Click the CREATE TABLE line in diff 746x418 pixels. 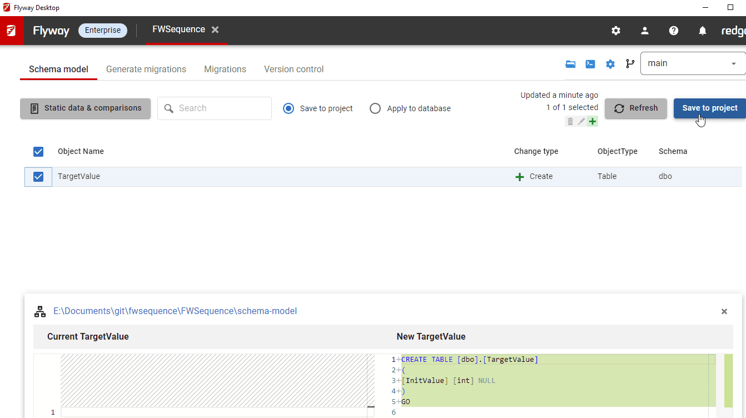[x=470, y=360]
